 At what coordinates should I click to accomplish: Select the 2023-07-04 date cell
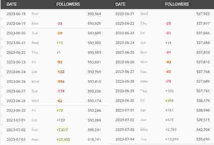[x=125, y=139]
